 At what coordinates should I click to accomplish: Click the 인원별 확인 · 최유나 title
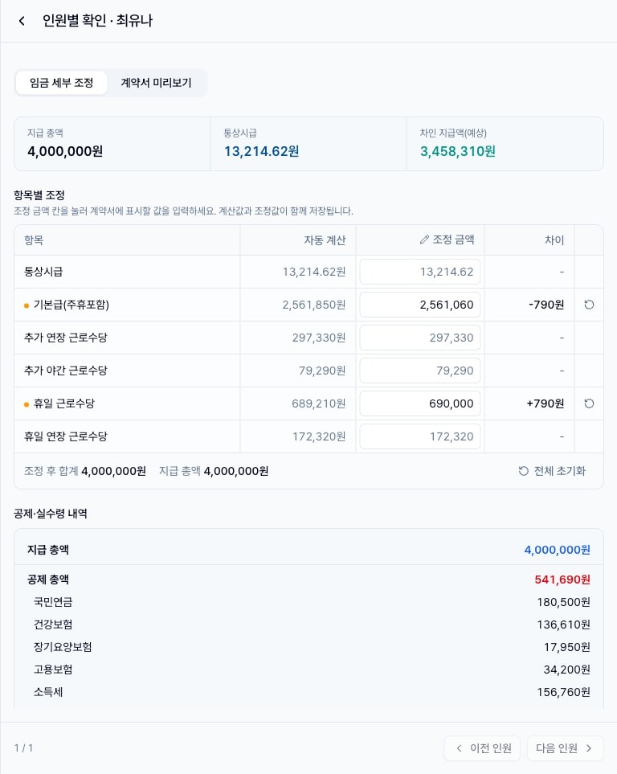98,21
